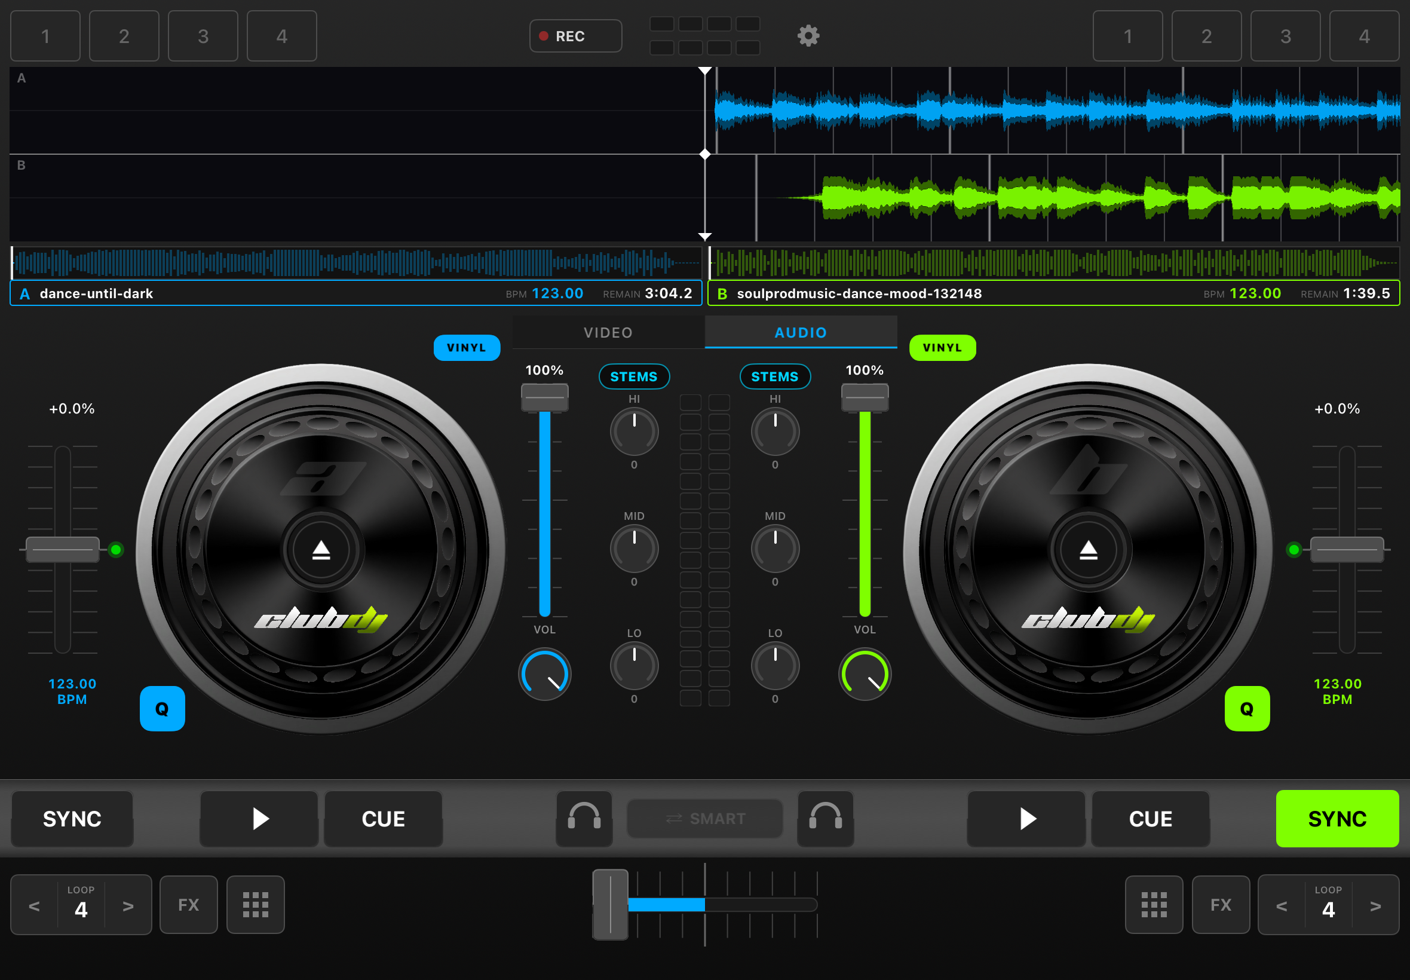Decrease deck A loop length
The image size is (1410, 980).
point(35,906)
